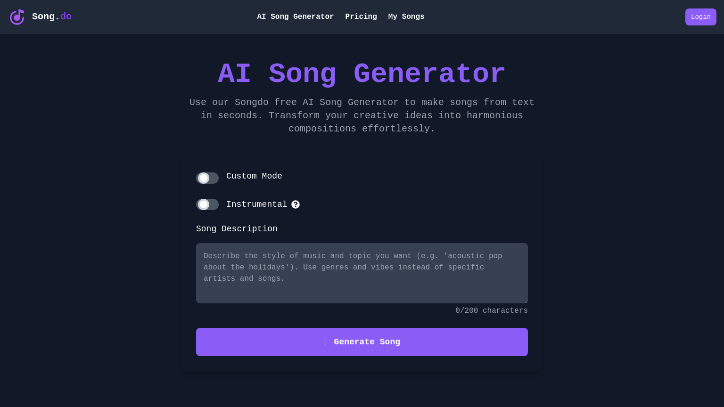This screenshot has height=407, width=724.
Task: Click the large AI Song Generator heading
Action: 362,74
